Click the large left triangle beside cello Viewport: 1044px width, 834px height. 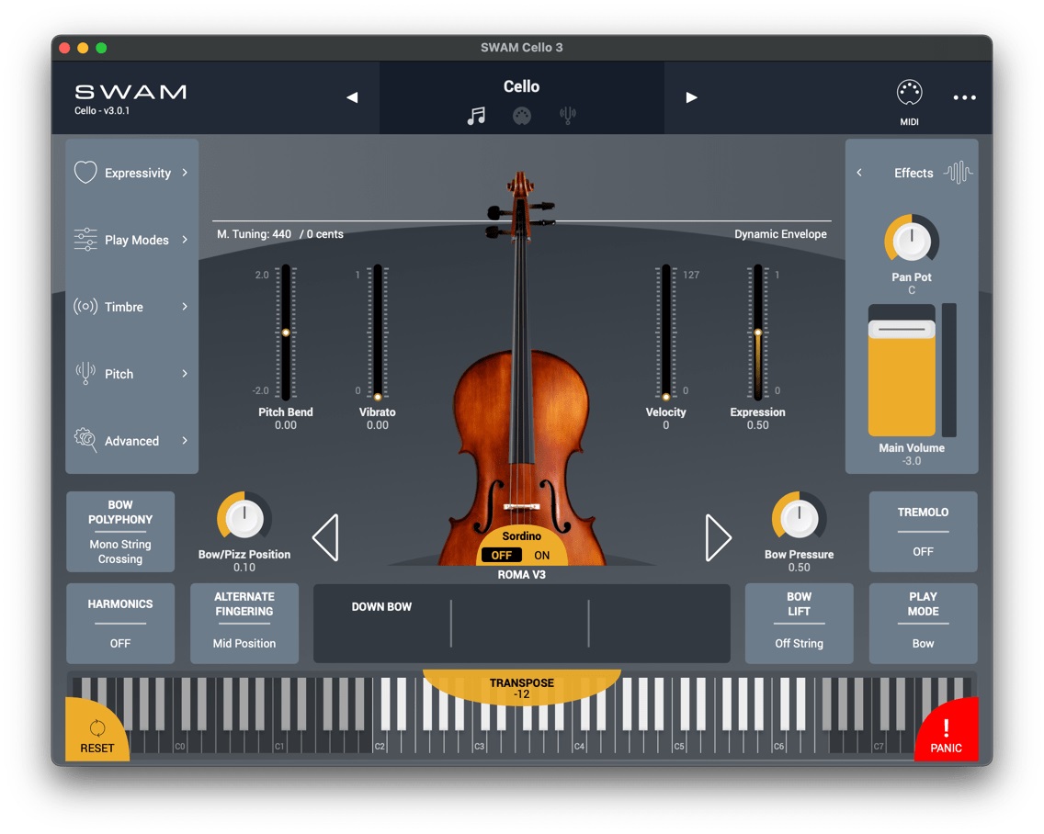[x=325, y=537]
